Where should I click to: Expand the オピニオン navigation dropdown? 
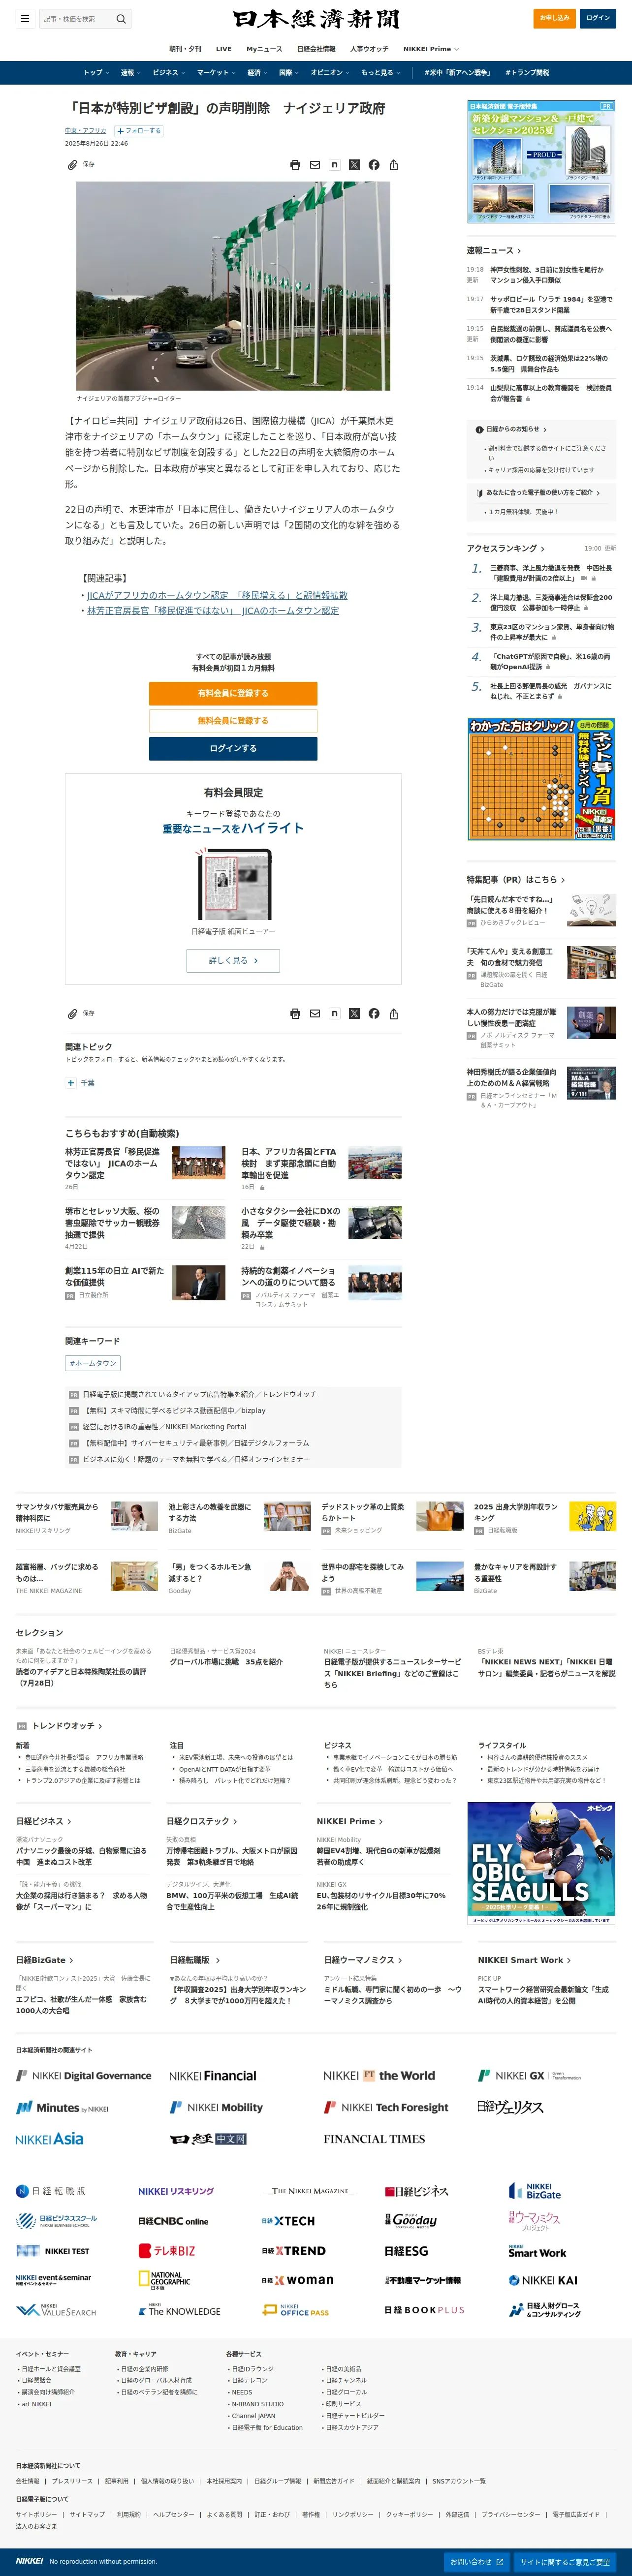[x=330, y=73]
